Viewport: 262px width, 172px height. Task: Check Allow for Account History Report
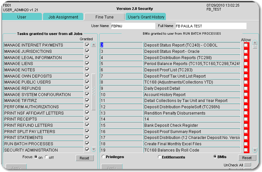(246, 94)
